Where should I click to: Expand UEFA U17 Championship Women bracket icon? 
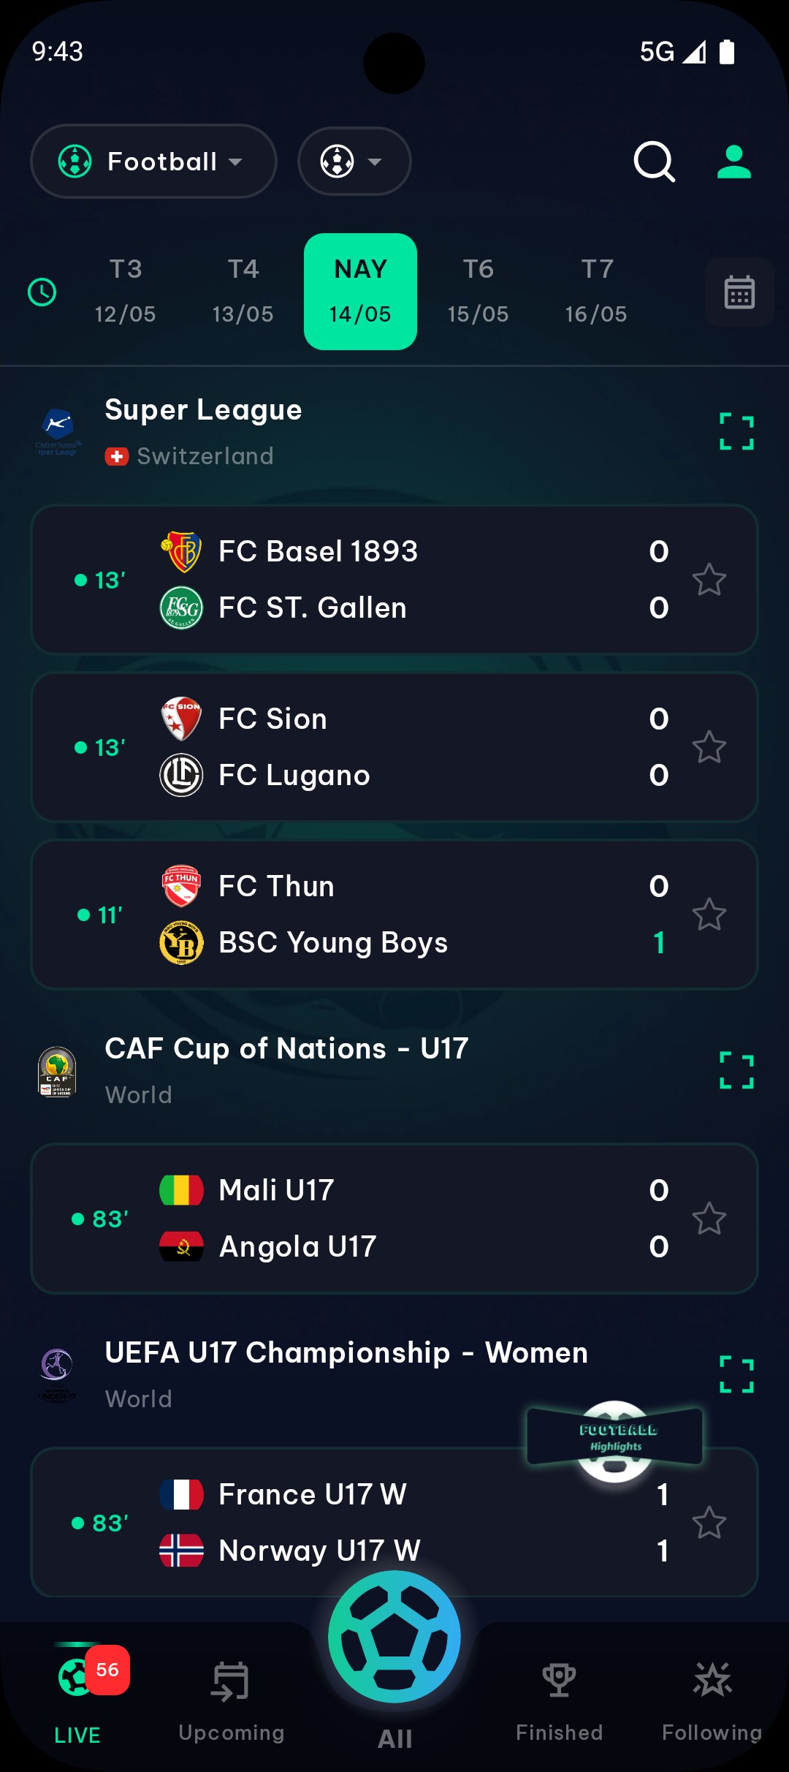(736, 1374)
